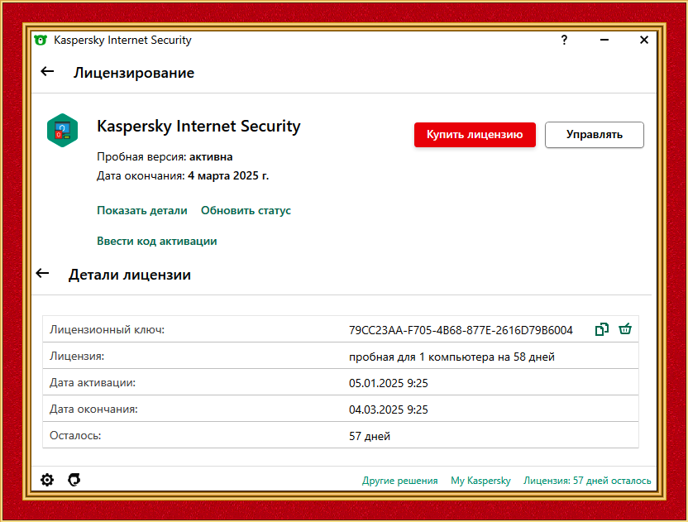Viewport: 688px width, 522px height.
Task: Click the Лицензионный ключ: label
Action: tap(107, 330)
